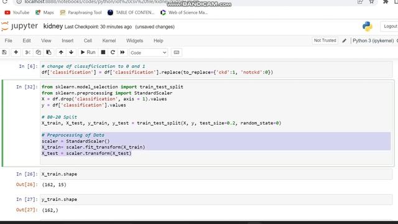This screenshot has height=224, width=398.
Task: Open the Edit menu
Action: (27, 40)
